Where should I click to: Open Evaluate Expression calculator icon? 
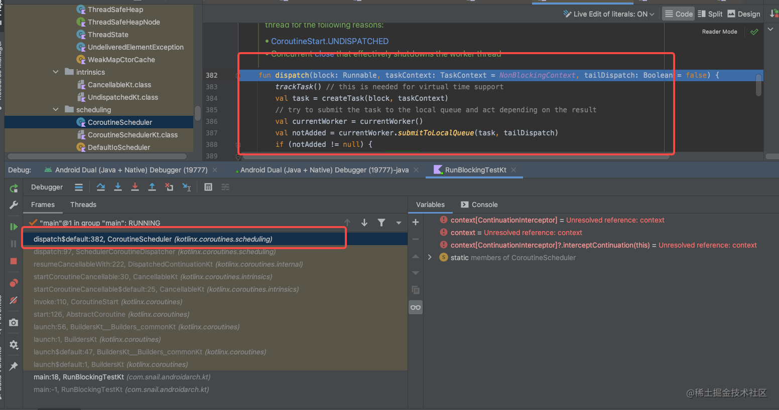point(208,187)
